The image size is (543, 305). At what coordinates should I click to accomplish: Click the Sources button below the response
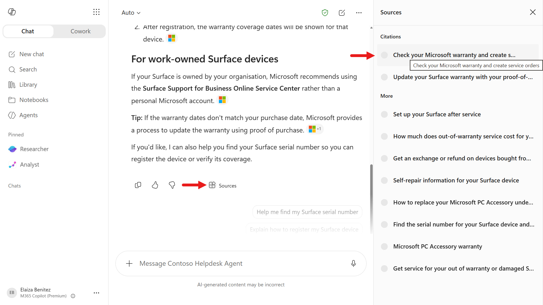[223, 186]
